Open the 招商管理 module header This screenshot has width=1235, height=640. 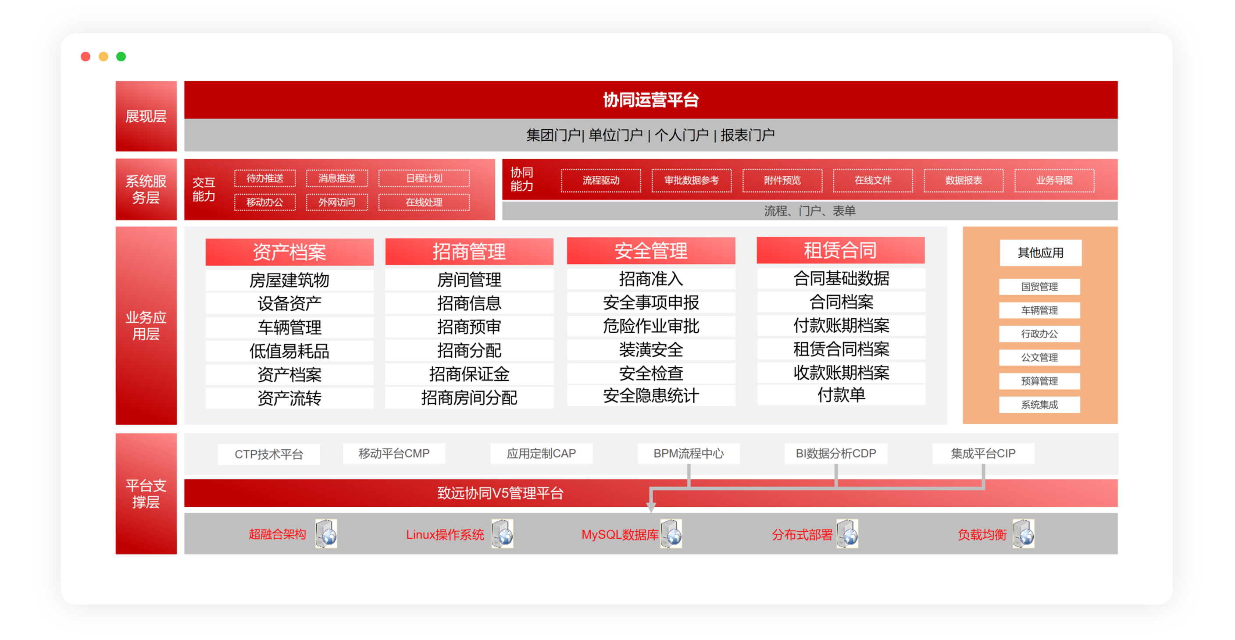tap(469, 252)
